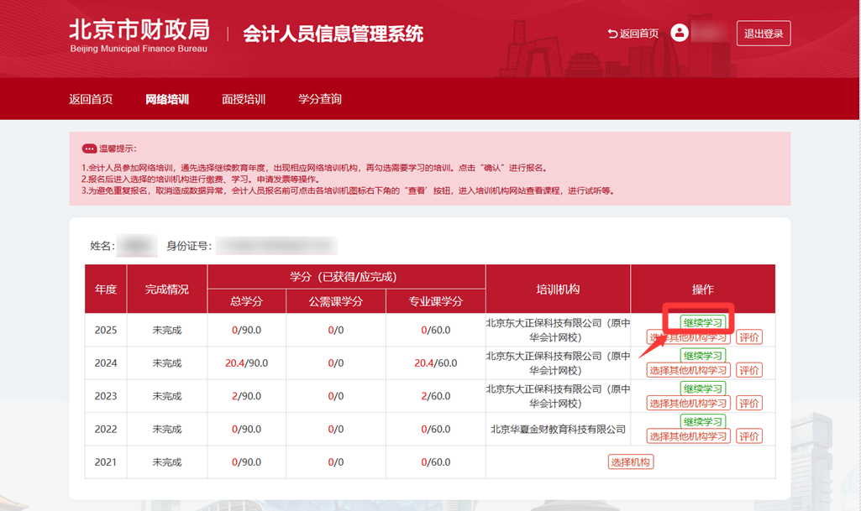Switch to the 网络培训 tab
Viewport: 861px width, 511px height.
click(x=167, y=99)
